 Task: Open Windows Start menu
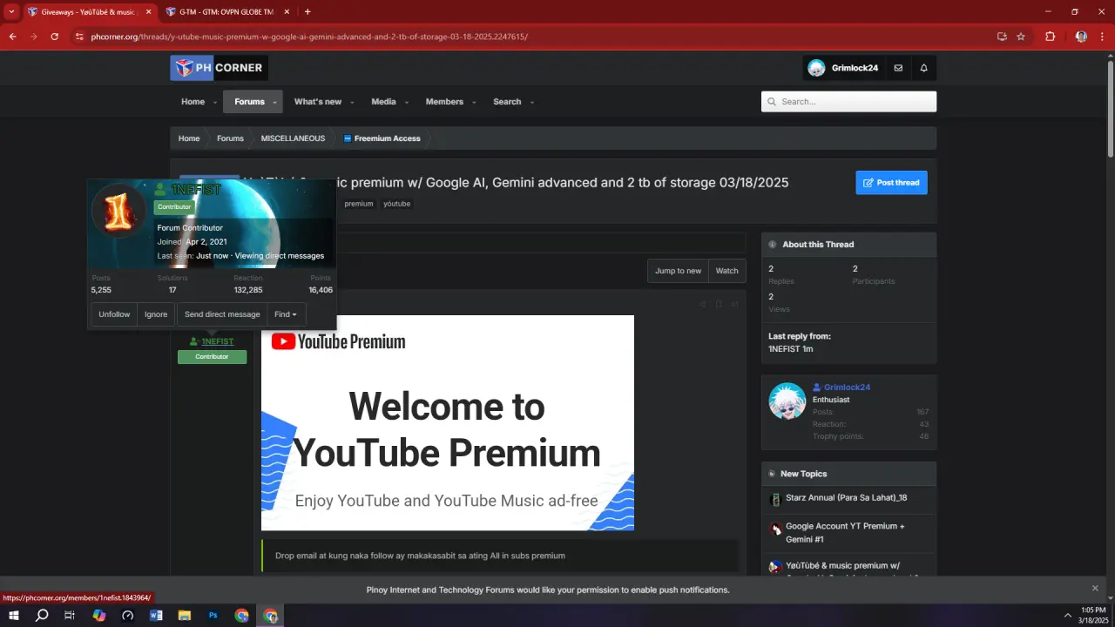pyautogui.click(x=14, y=615)
